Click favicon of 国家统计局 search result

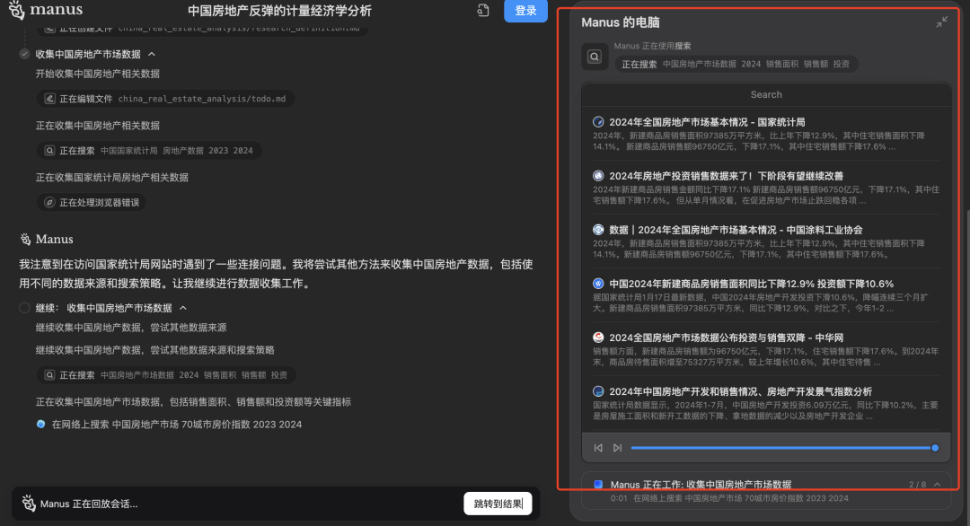pyautogui.click(x=598, y=122)
